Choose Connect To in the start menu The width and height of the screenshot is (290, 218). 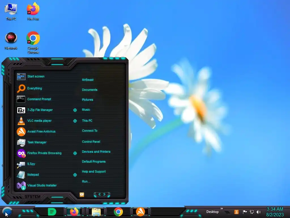click(x=89, y=131)
